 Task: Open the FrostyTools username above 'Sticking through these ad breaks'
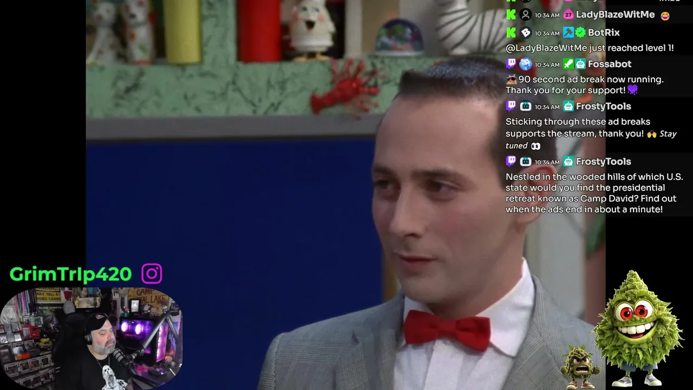point(604,106)
